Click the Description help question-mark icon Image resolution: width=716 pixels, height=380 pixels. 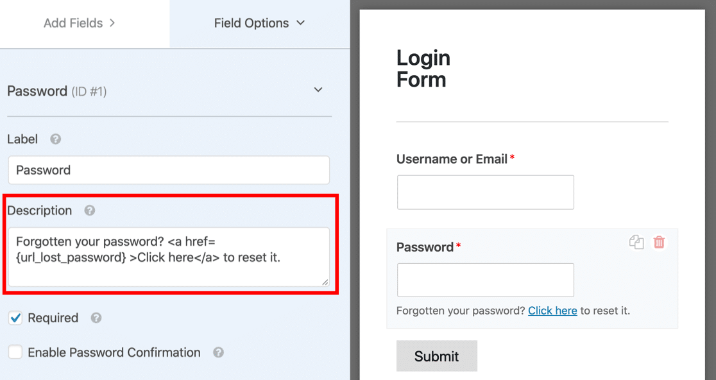coord(90,211)
